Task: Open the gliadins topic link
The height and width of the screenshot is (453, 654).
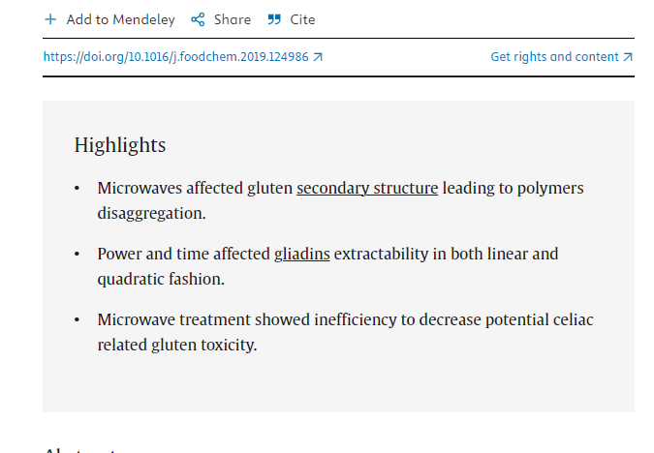Action: click(301, 254)
